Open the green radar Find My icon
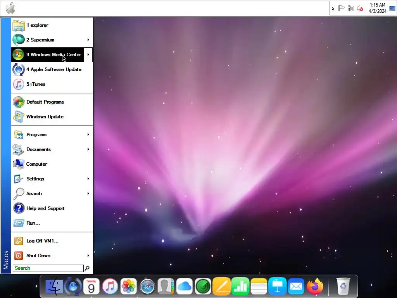 point(203,287)
